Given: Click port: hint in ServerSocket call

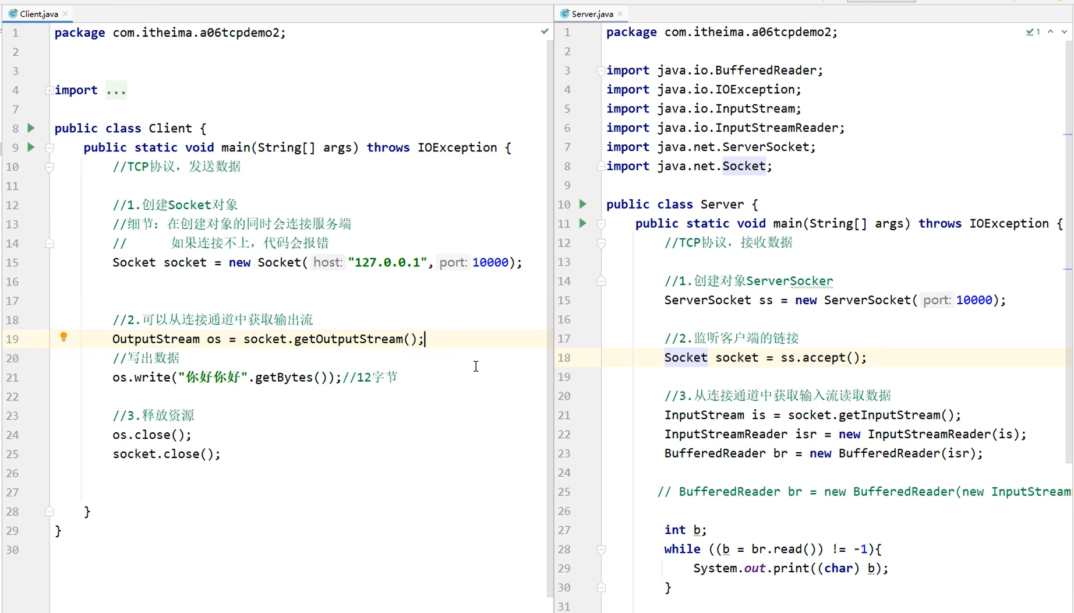Looking at the screenshot, I should (x=937, y=300).
